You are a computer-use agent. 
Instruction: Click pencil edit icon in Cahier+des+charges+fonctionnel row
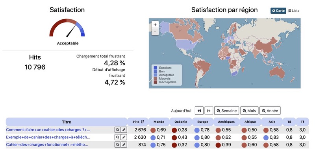coord(124,145)
